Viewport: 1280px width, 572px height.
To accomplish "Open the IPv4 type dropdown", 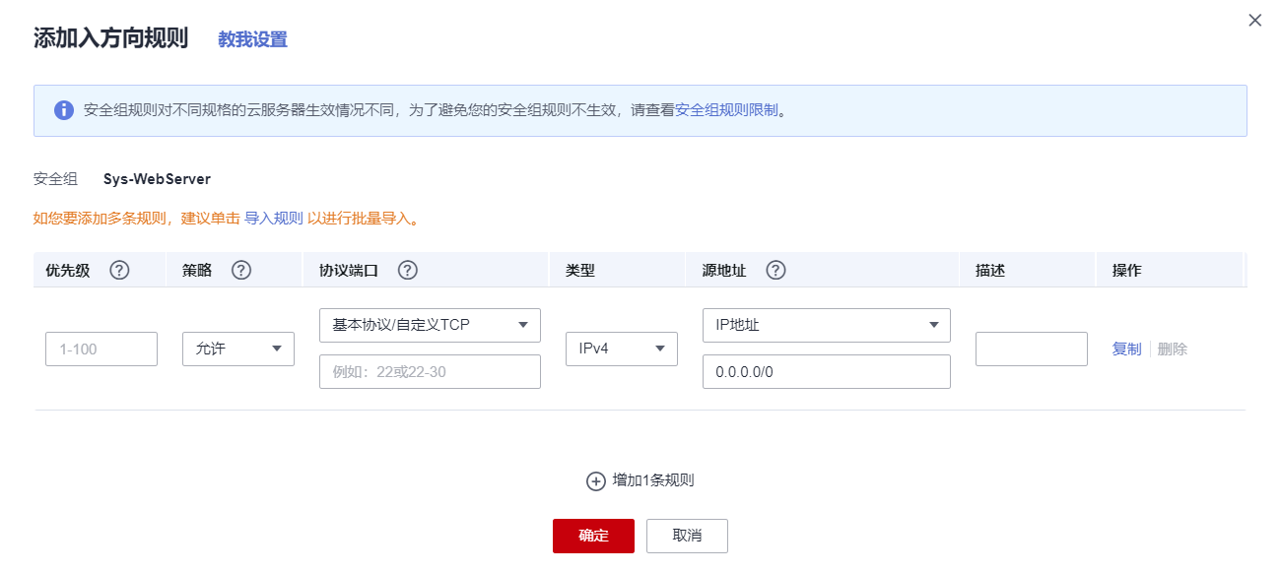I will click(622, 349).
